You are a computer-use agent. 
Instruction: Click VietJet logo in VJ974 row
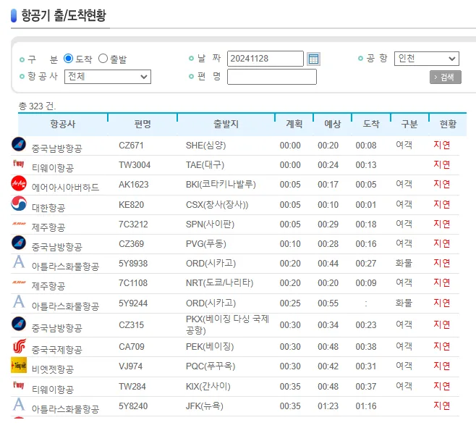pos(19,365)
